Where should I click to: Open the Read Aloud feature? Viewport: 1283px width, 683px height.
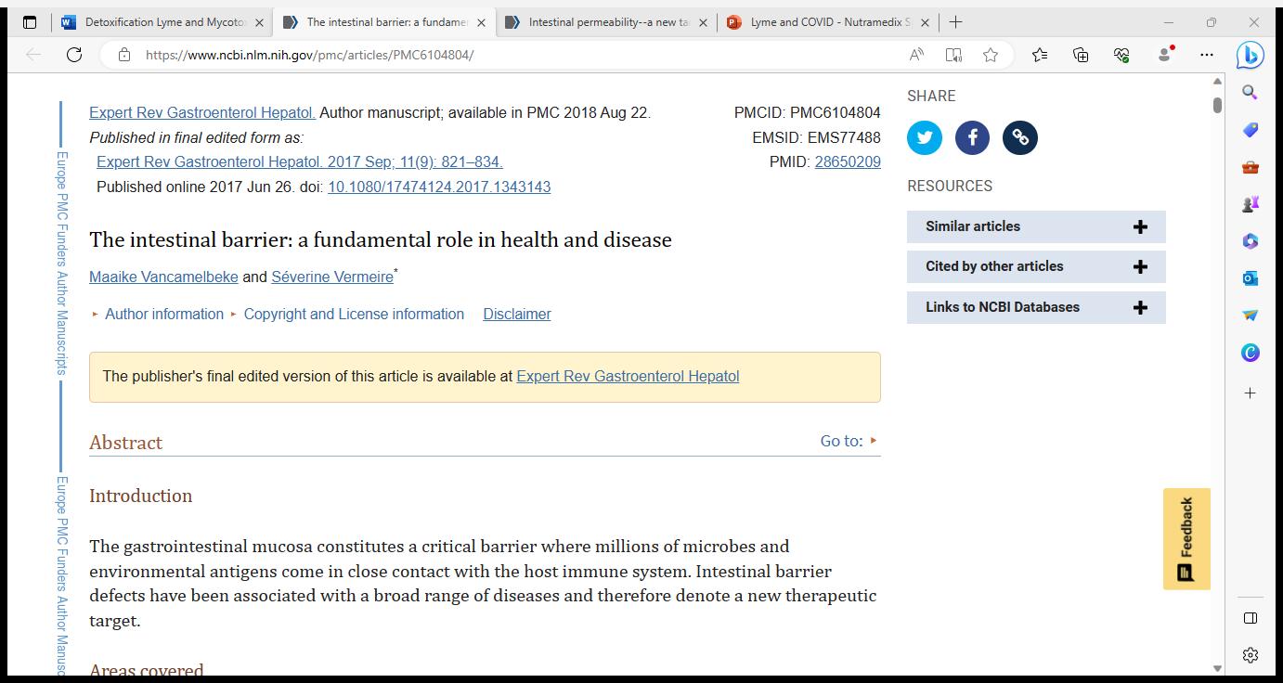[916, 55]
